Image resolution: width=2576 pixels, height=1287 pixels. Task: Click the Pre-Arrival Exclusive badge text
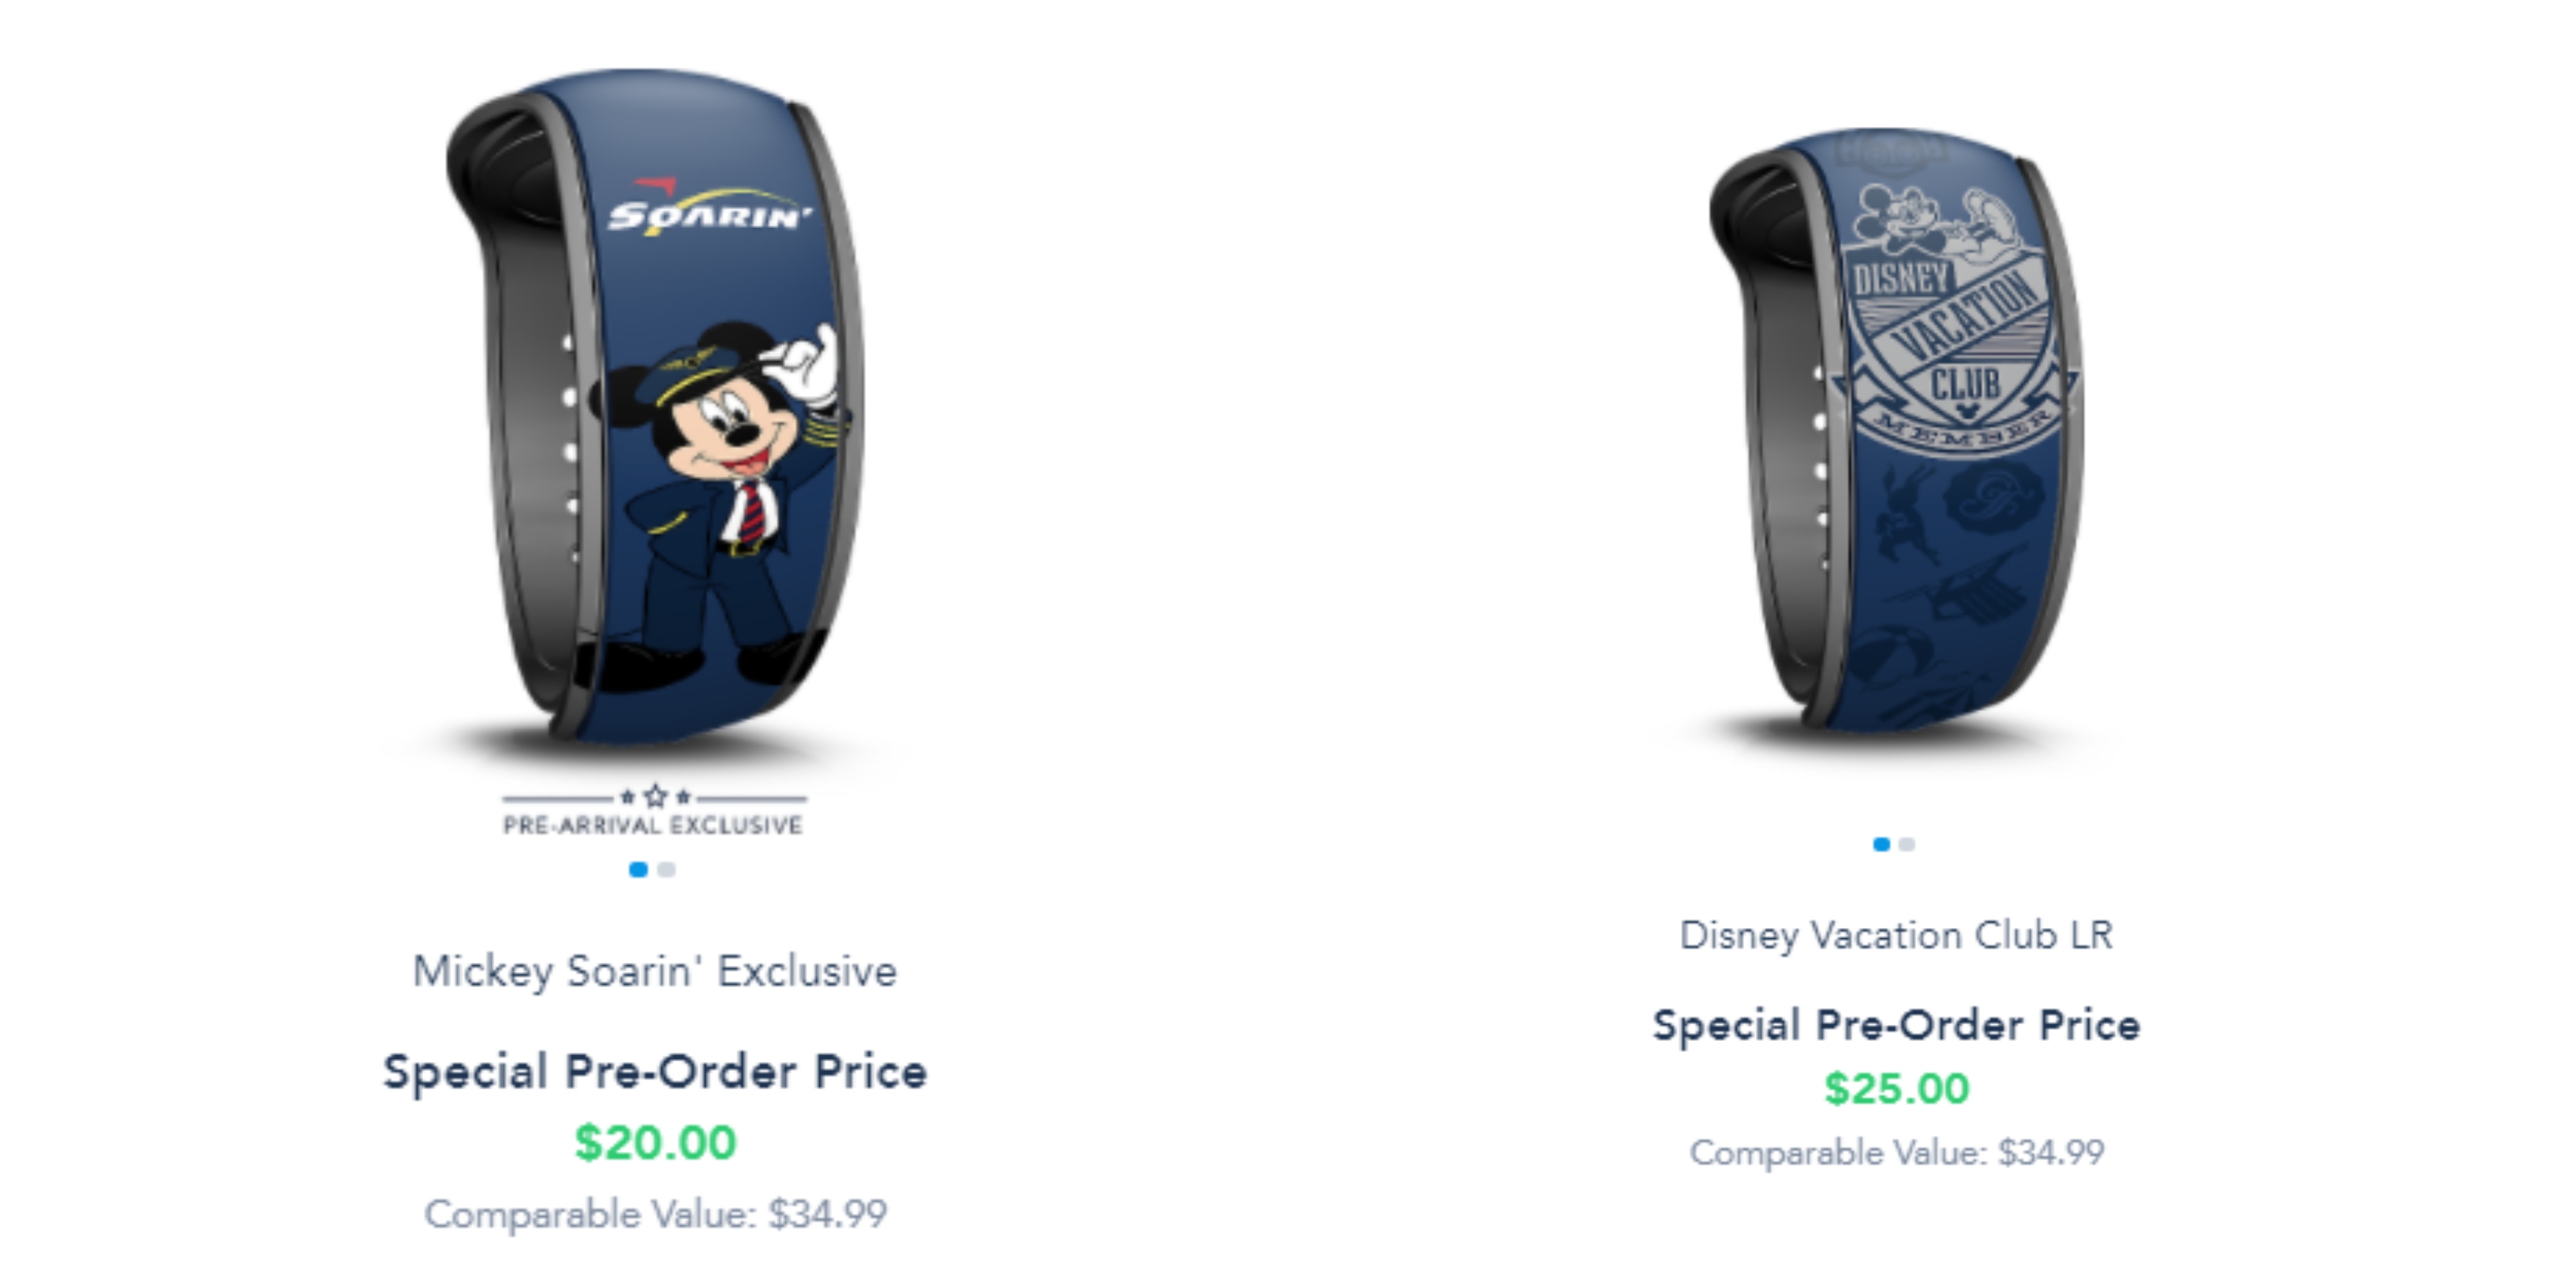(653, 826)
